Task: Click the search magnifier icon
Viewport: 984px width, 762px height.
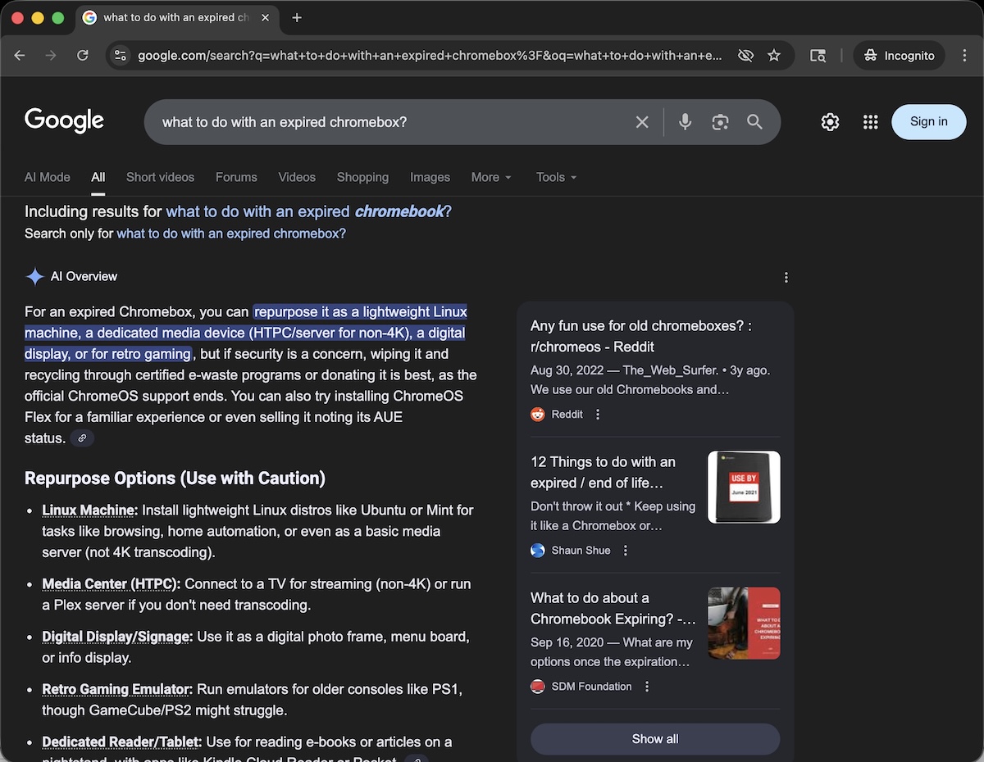Action: tap(754, 121)
